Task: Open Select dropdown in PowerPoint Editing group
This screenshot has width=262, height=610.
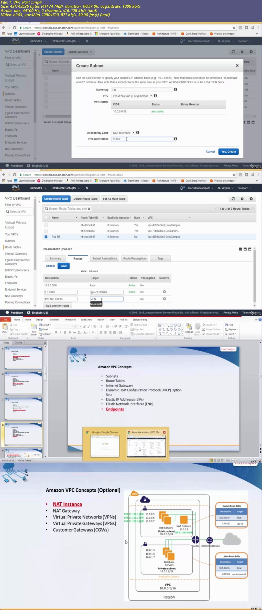Action: [x=231, y=334]
